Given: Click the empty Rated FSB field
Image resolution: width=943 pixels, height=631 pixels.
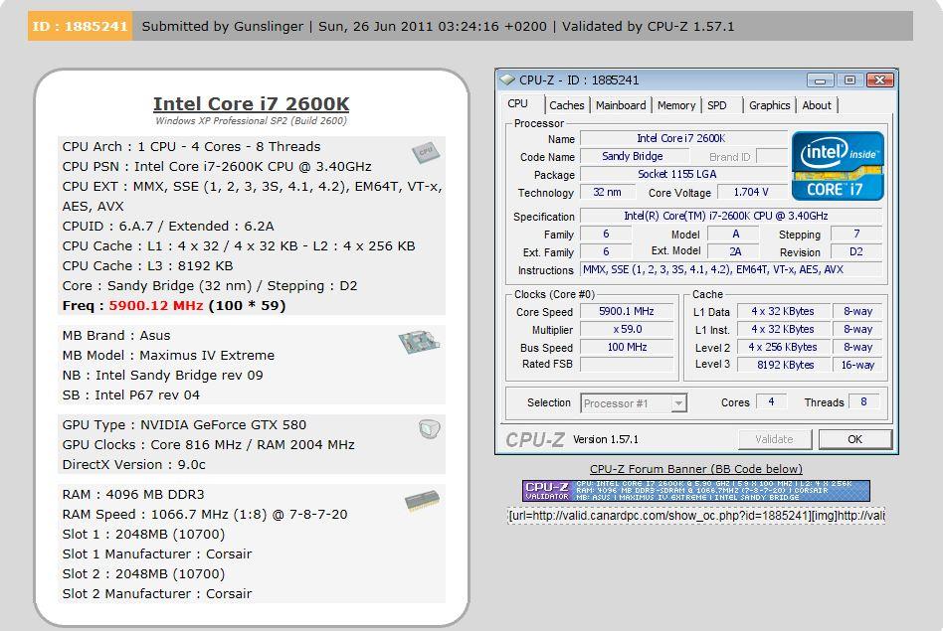Looking at the screenshot, I should 626,364.
